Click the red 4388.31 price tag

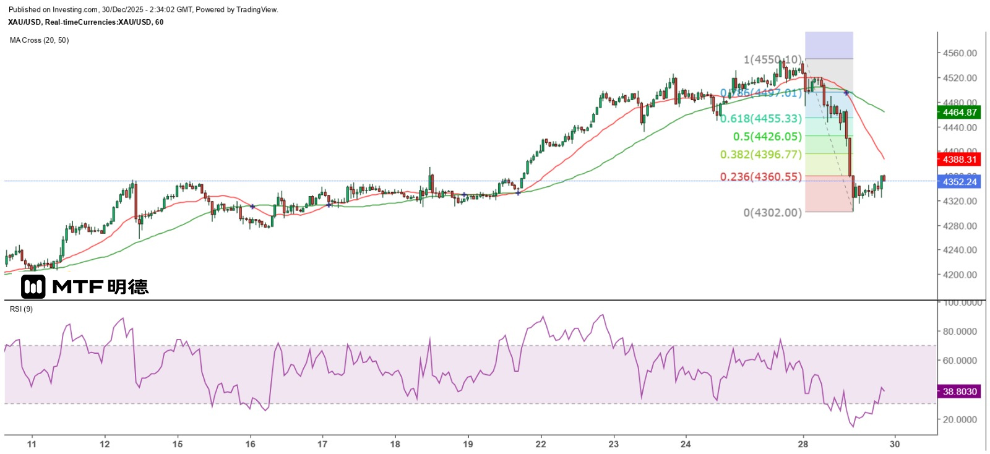tap(959, 160)
